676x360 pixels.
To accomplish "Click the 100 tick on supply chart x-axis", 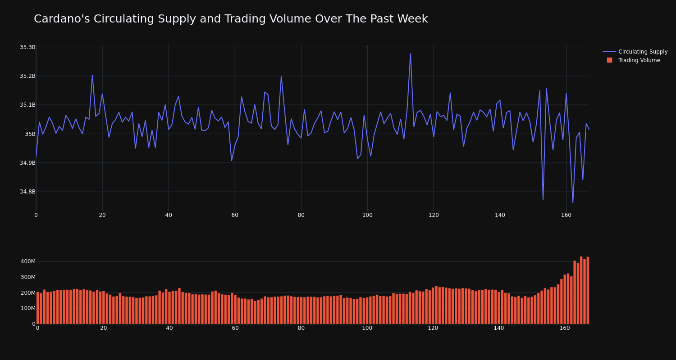I will point(367,215).
